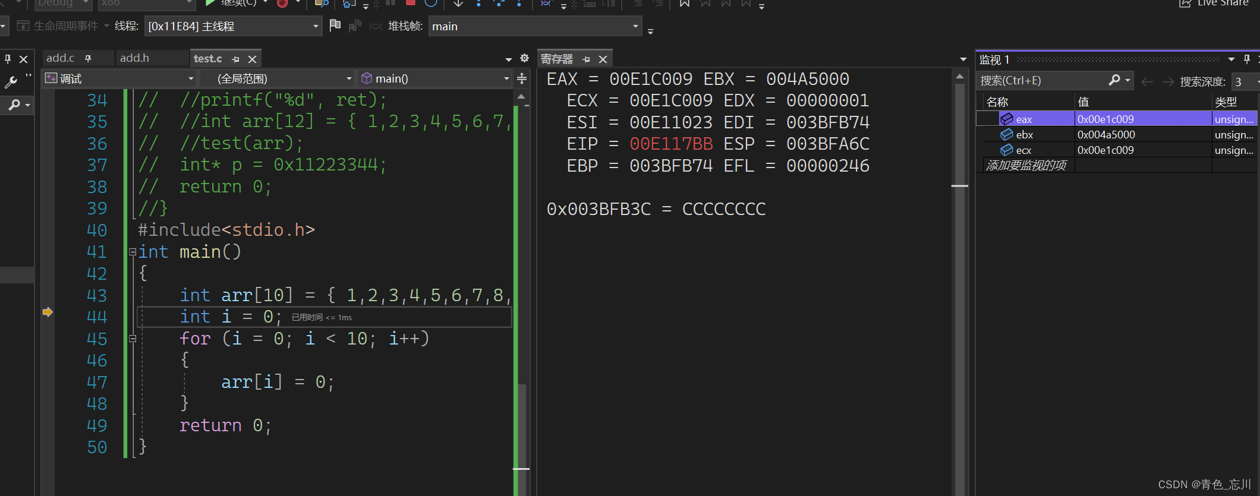Viewport: 1260px width, 496px height.
Task: Open the Watch search options arrow
Action: pyautogui.click(x=1127, y=80)
